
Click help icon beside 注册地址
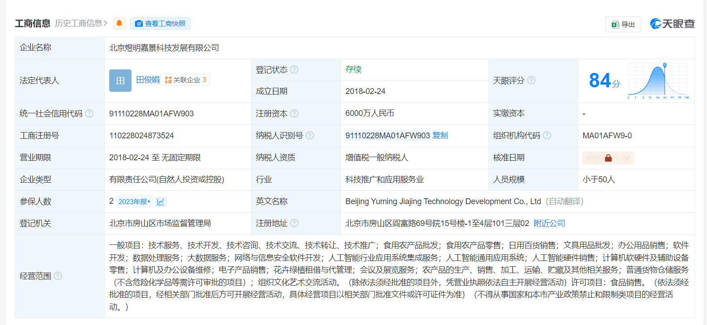(294, 223)
